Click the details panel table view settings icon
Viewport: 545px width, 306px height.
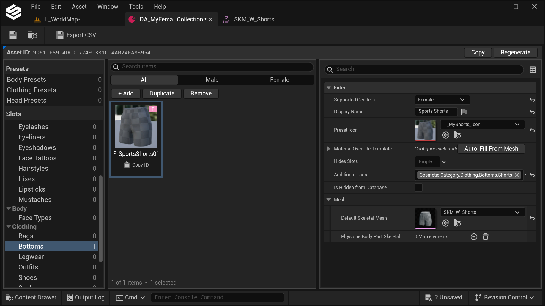pyautogui.click(x=533, y=70)
